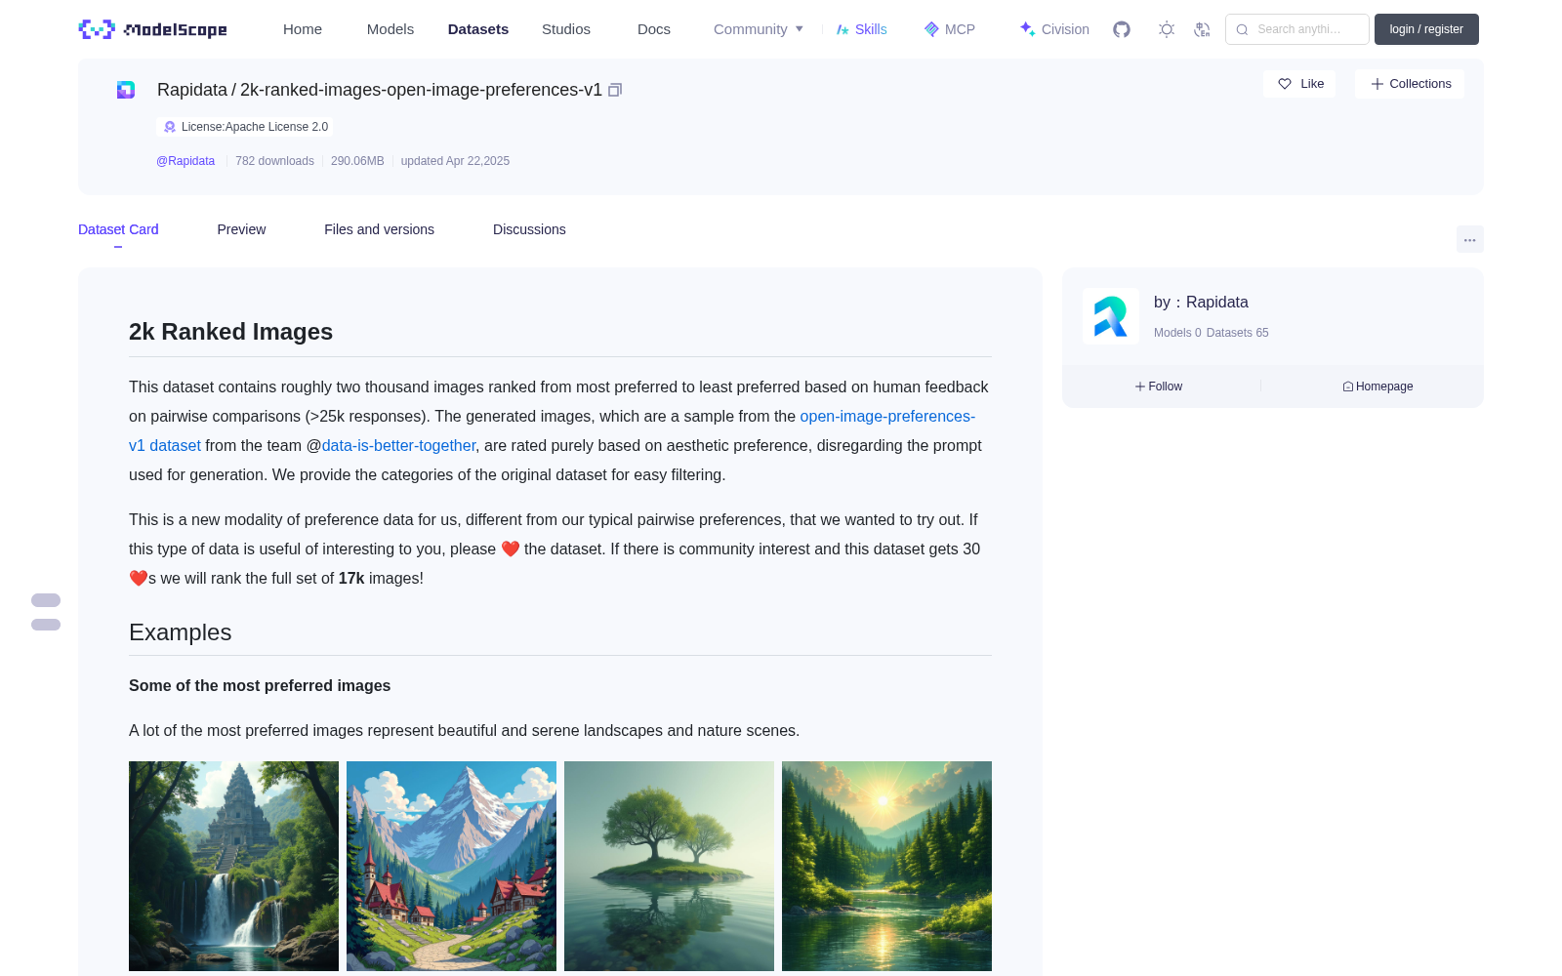Viewport: 1562px width, 976px height.
Task: Click the '290.06MB' size text
Action: click(x=357, y=161)
